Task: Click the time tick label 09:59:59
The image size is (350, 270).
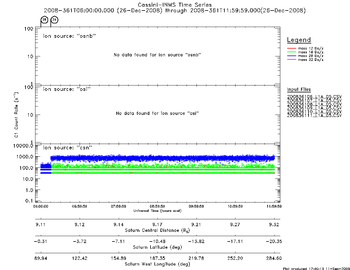Action: coord(196,206)
